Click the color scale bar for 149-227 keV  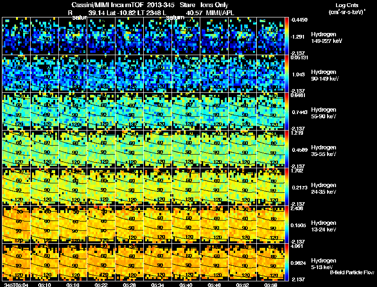click(x=287, y=36)
